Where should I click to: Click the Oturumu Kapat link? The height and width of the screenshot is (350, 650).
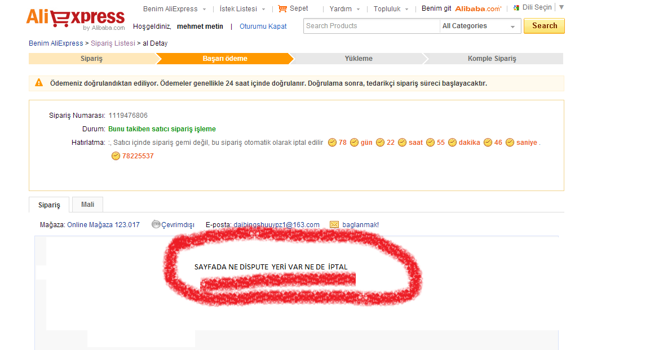point(263,26)
